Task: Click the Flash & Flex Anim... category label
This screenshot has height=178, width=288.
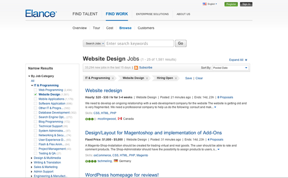Action: (51, 144)
